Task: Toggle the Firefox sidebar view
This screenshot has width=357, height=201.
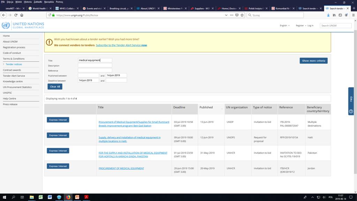Action: [x=340, y=15]
